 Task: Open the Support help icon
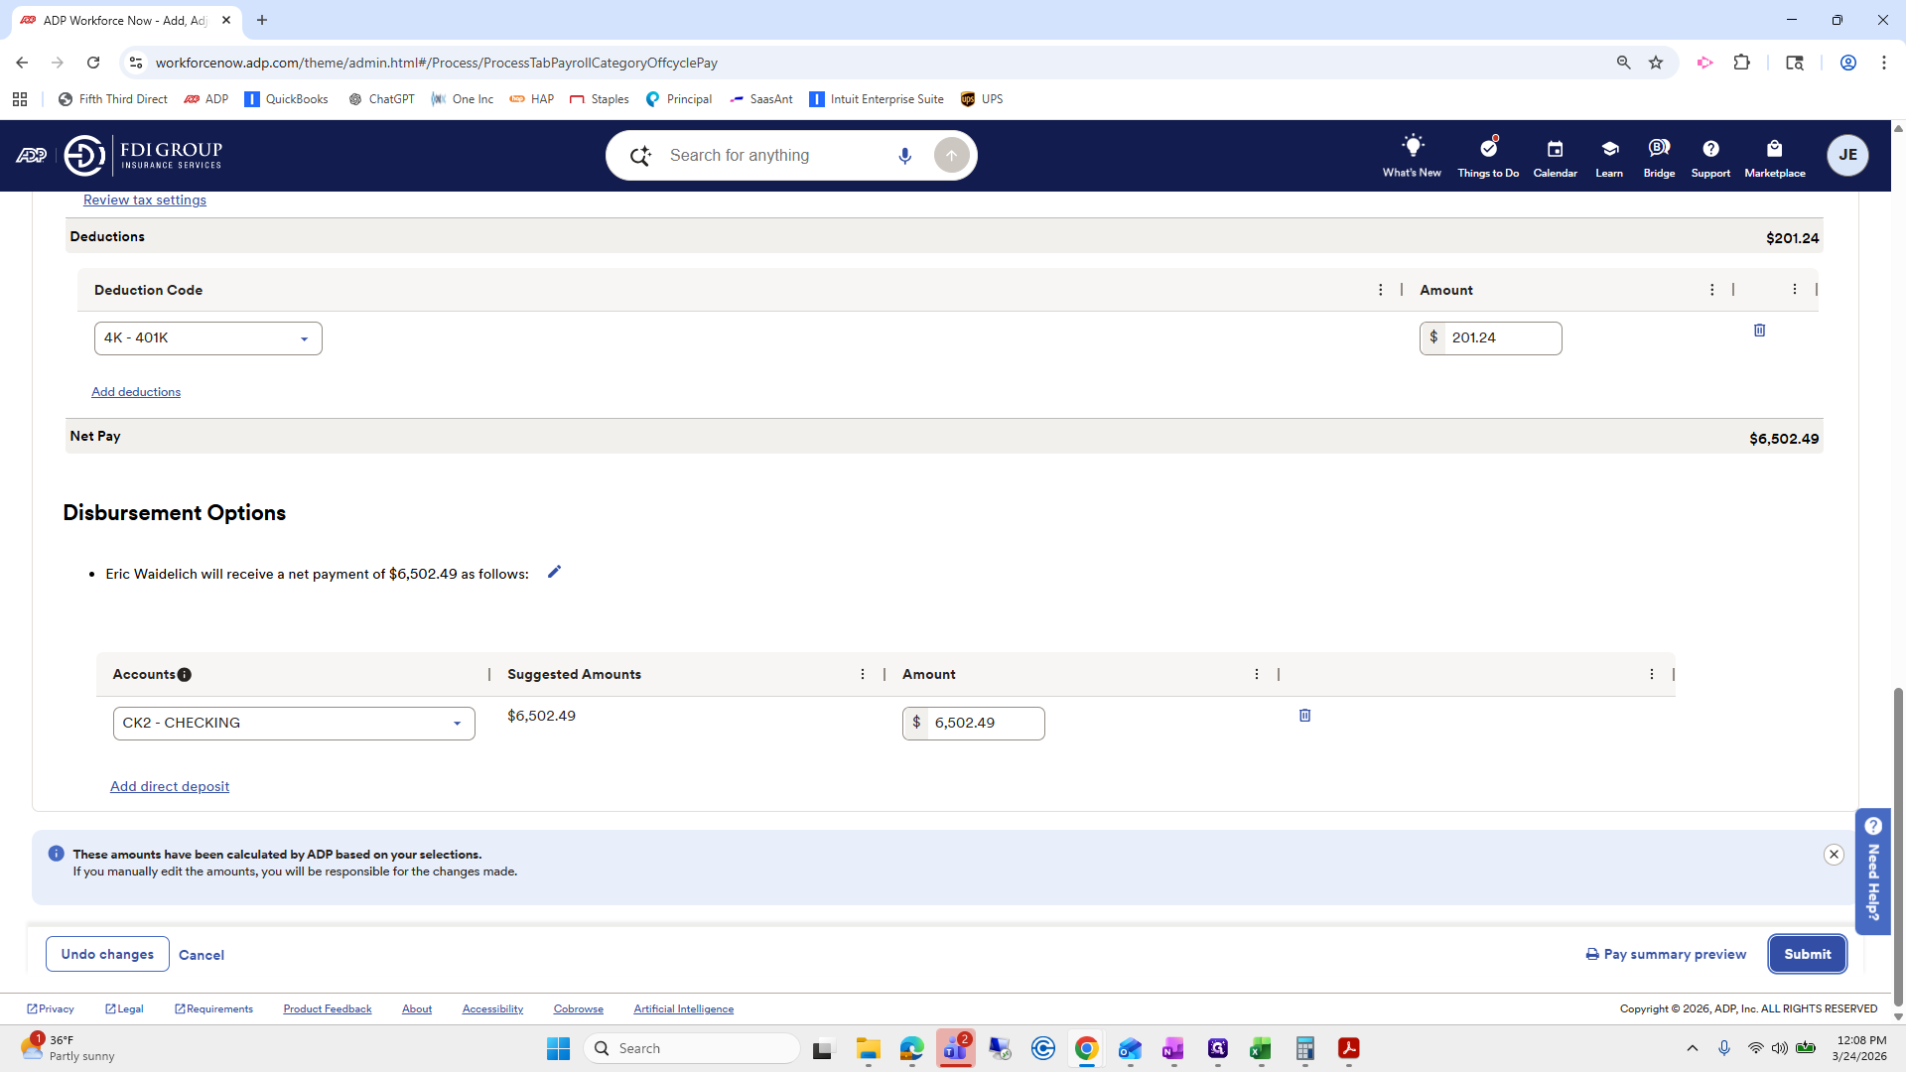pos(1709,156)
